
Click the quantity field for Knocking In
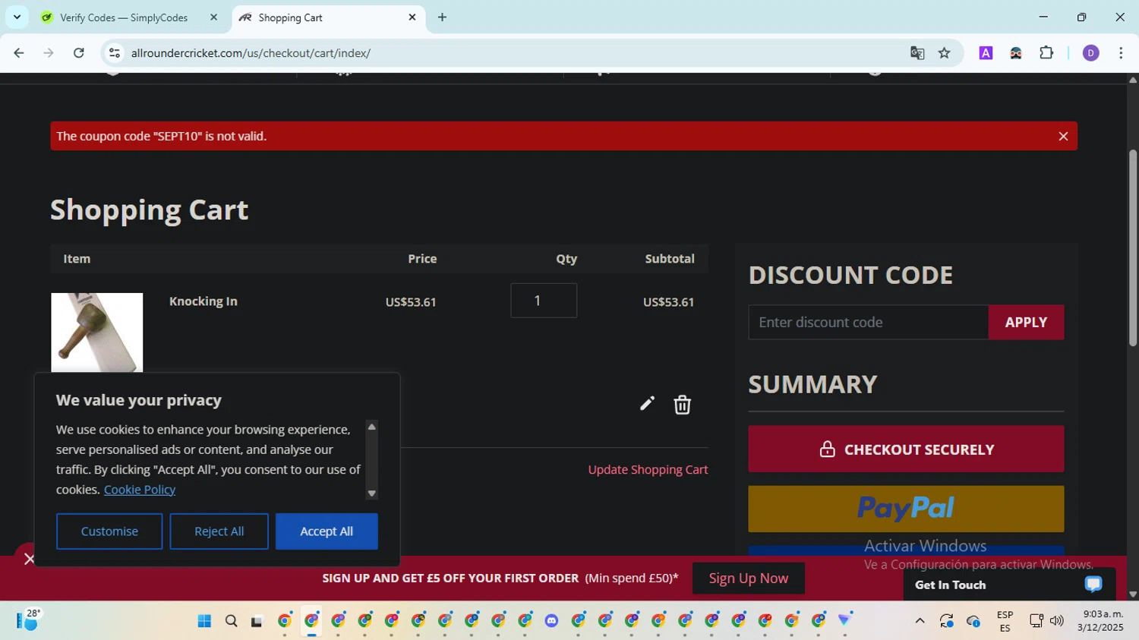[x=544, y=301]
